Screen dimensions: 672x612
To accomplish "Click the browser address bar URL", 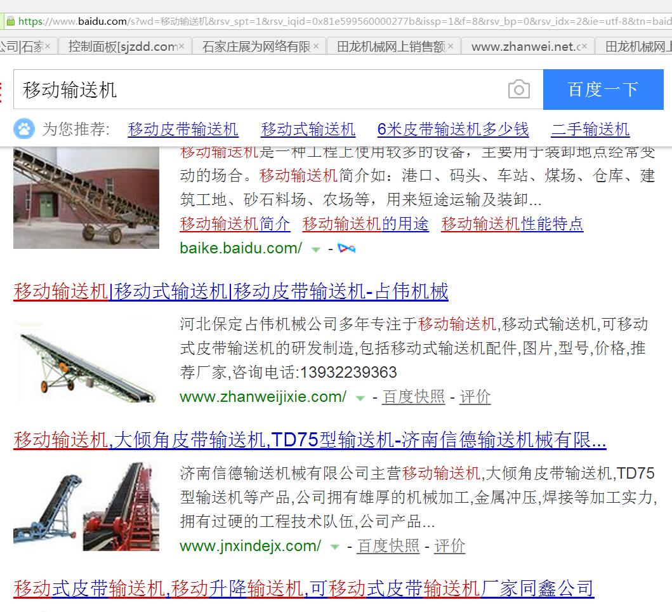I will (x=345, y=21).
